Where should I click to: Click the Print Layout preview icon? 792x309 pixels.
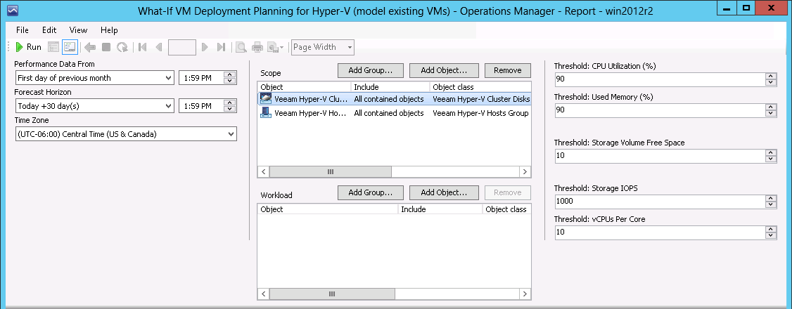pos(241,47)
